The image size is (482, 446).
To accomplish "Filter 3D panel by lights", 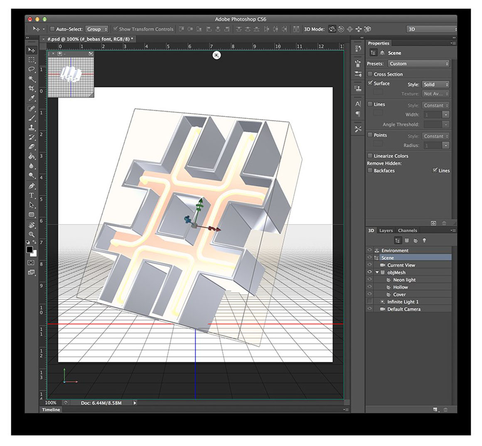I will 424,240.
